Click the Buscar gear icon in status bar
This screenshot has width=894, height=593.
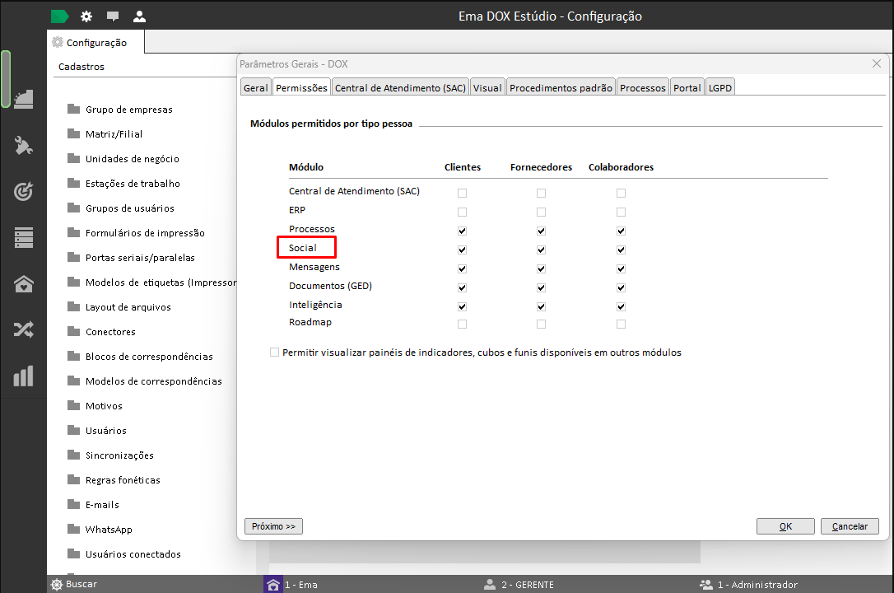[57, 585]
